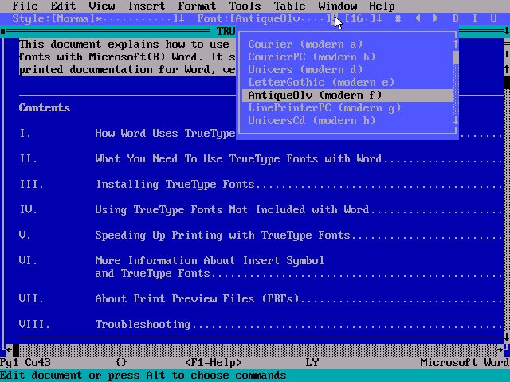
Task: Click the left-pointing triangle icon in ribbon
Action: tap(418, 18)
